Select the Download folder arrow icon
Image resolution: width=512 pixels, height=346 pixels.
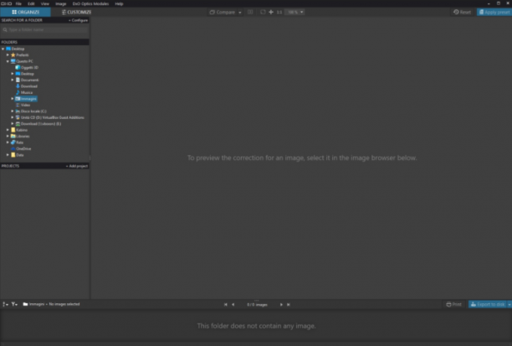tap(18, 86)
